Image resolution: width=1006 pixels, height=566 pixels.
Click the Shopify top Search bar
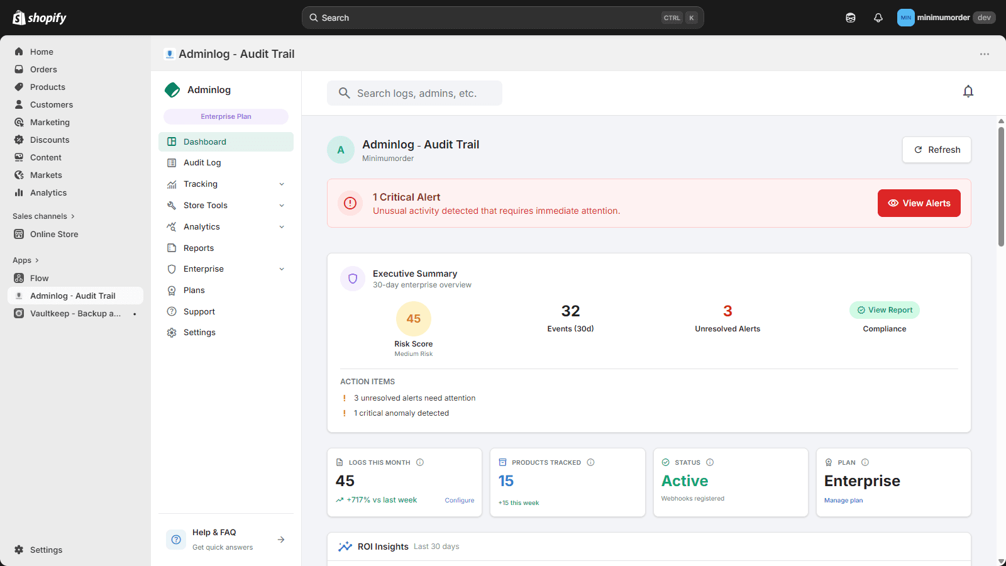coord(503,18)
